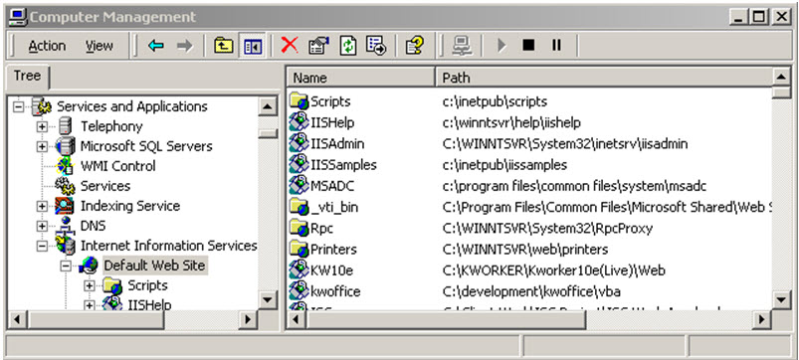Open the View menu
The height and width of the screenshot is (360, 799).
[x=99, y=46]
